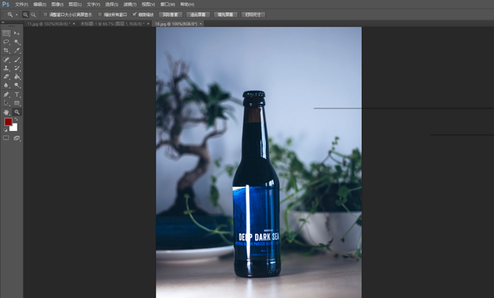
Task: Click the 填充屏幕 button
Action: tap(225, 15)
